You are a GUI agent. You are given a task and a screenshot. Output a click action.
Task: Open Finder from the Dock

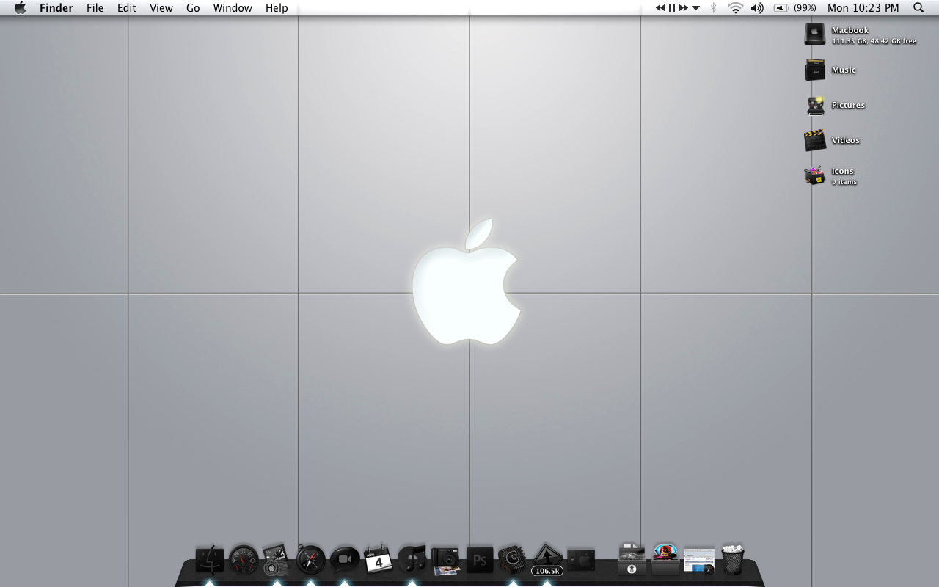(x=211, y=560)
